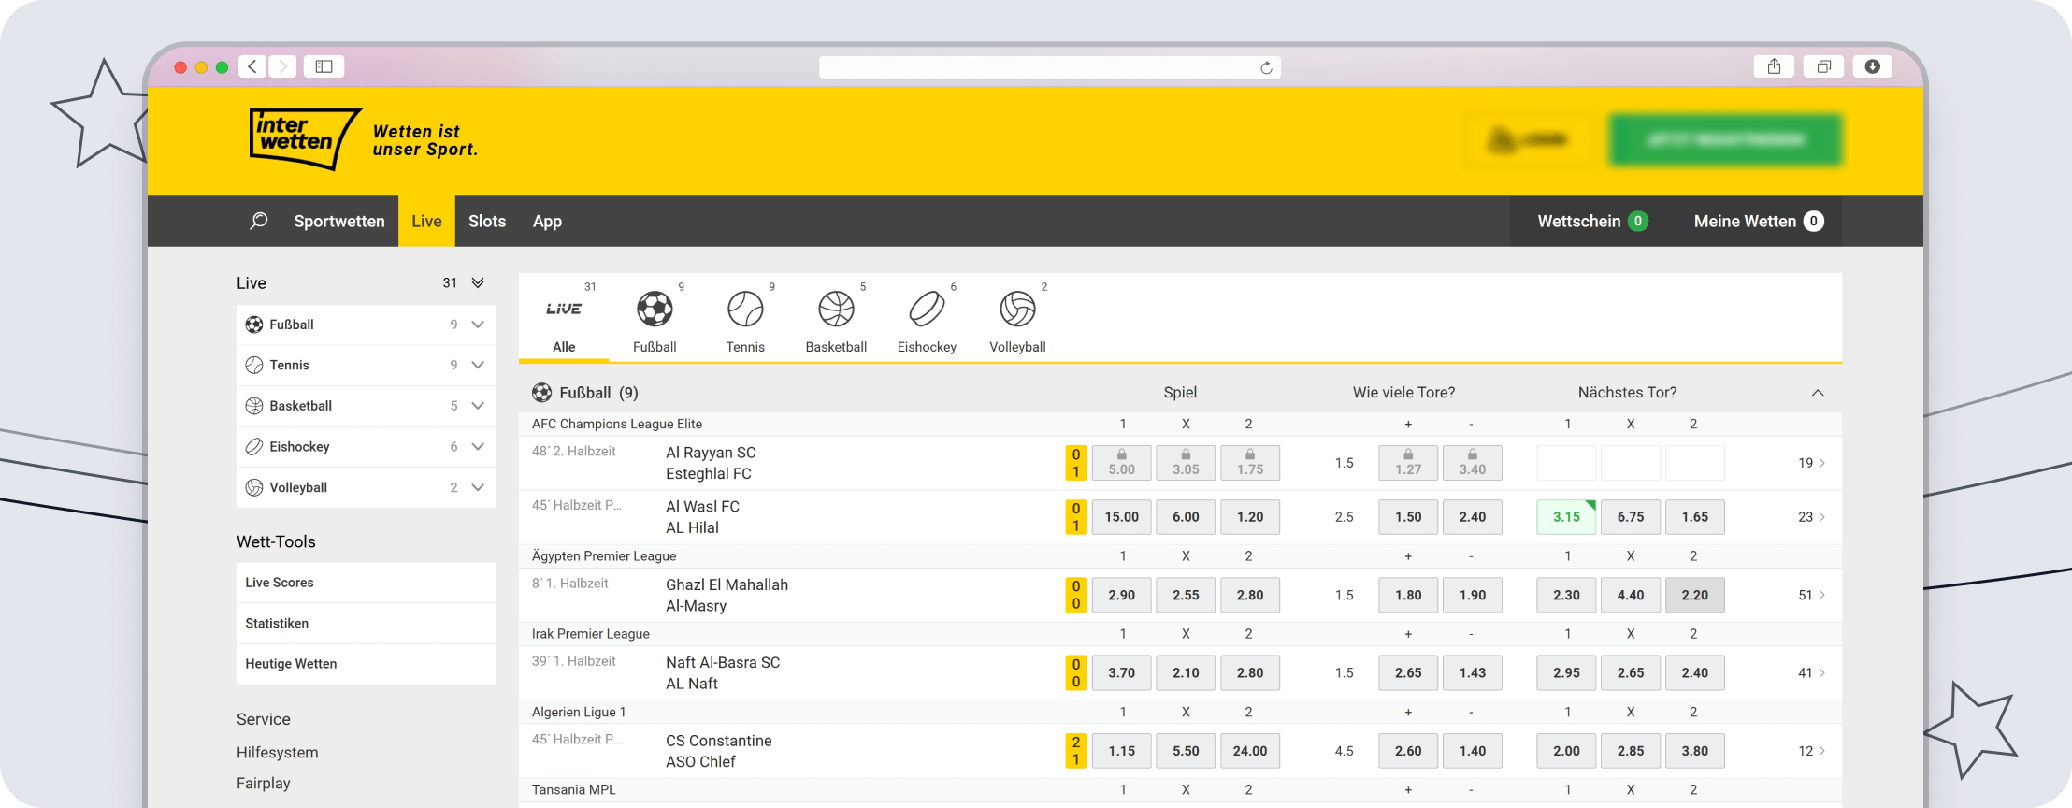Click the blurred login button
The height and width of the screenshot is (808, 2072).
coord(1528,140)
